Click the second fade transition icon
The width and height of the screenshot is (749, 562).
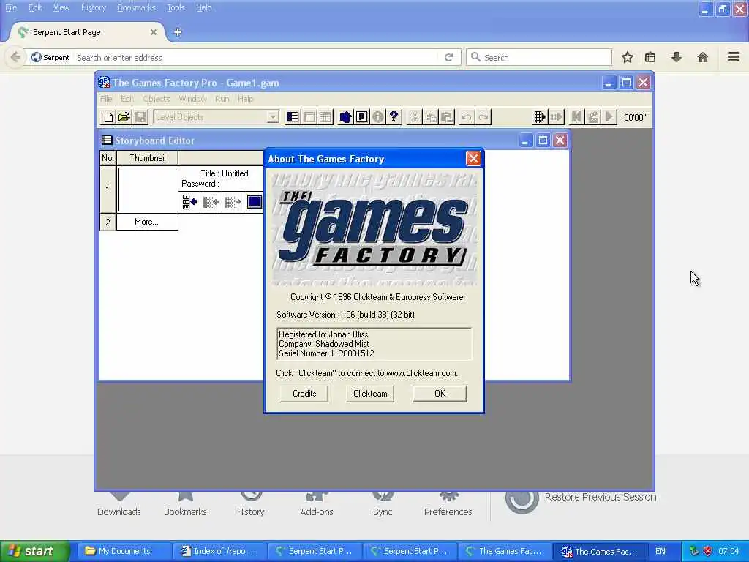(233, 202)
